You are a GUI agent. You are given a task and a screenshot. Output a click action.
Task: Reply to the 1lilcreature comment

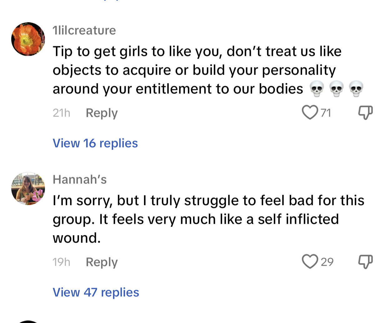click(x=102, y=113)
